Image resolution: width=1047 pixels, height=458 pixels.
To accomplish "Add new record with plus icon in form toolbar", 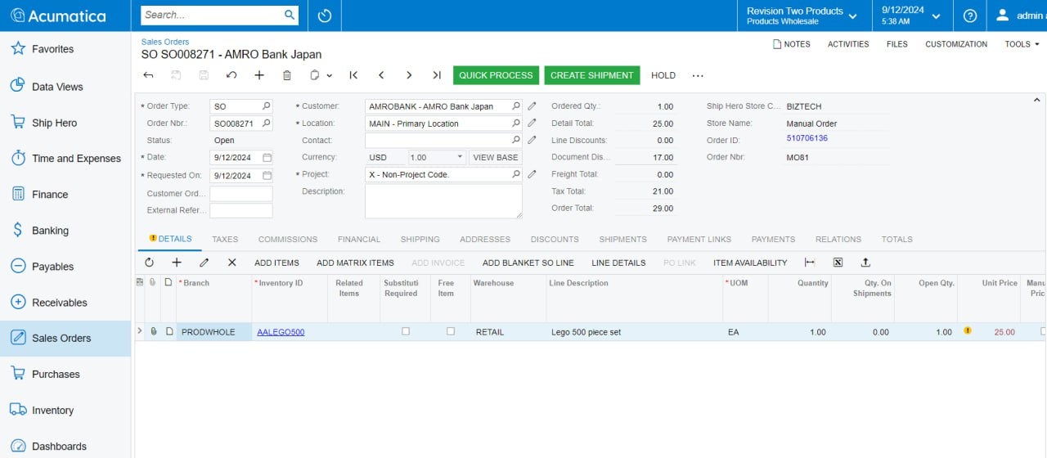I will (x=259, y=75).
